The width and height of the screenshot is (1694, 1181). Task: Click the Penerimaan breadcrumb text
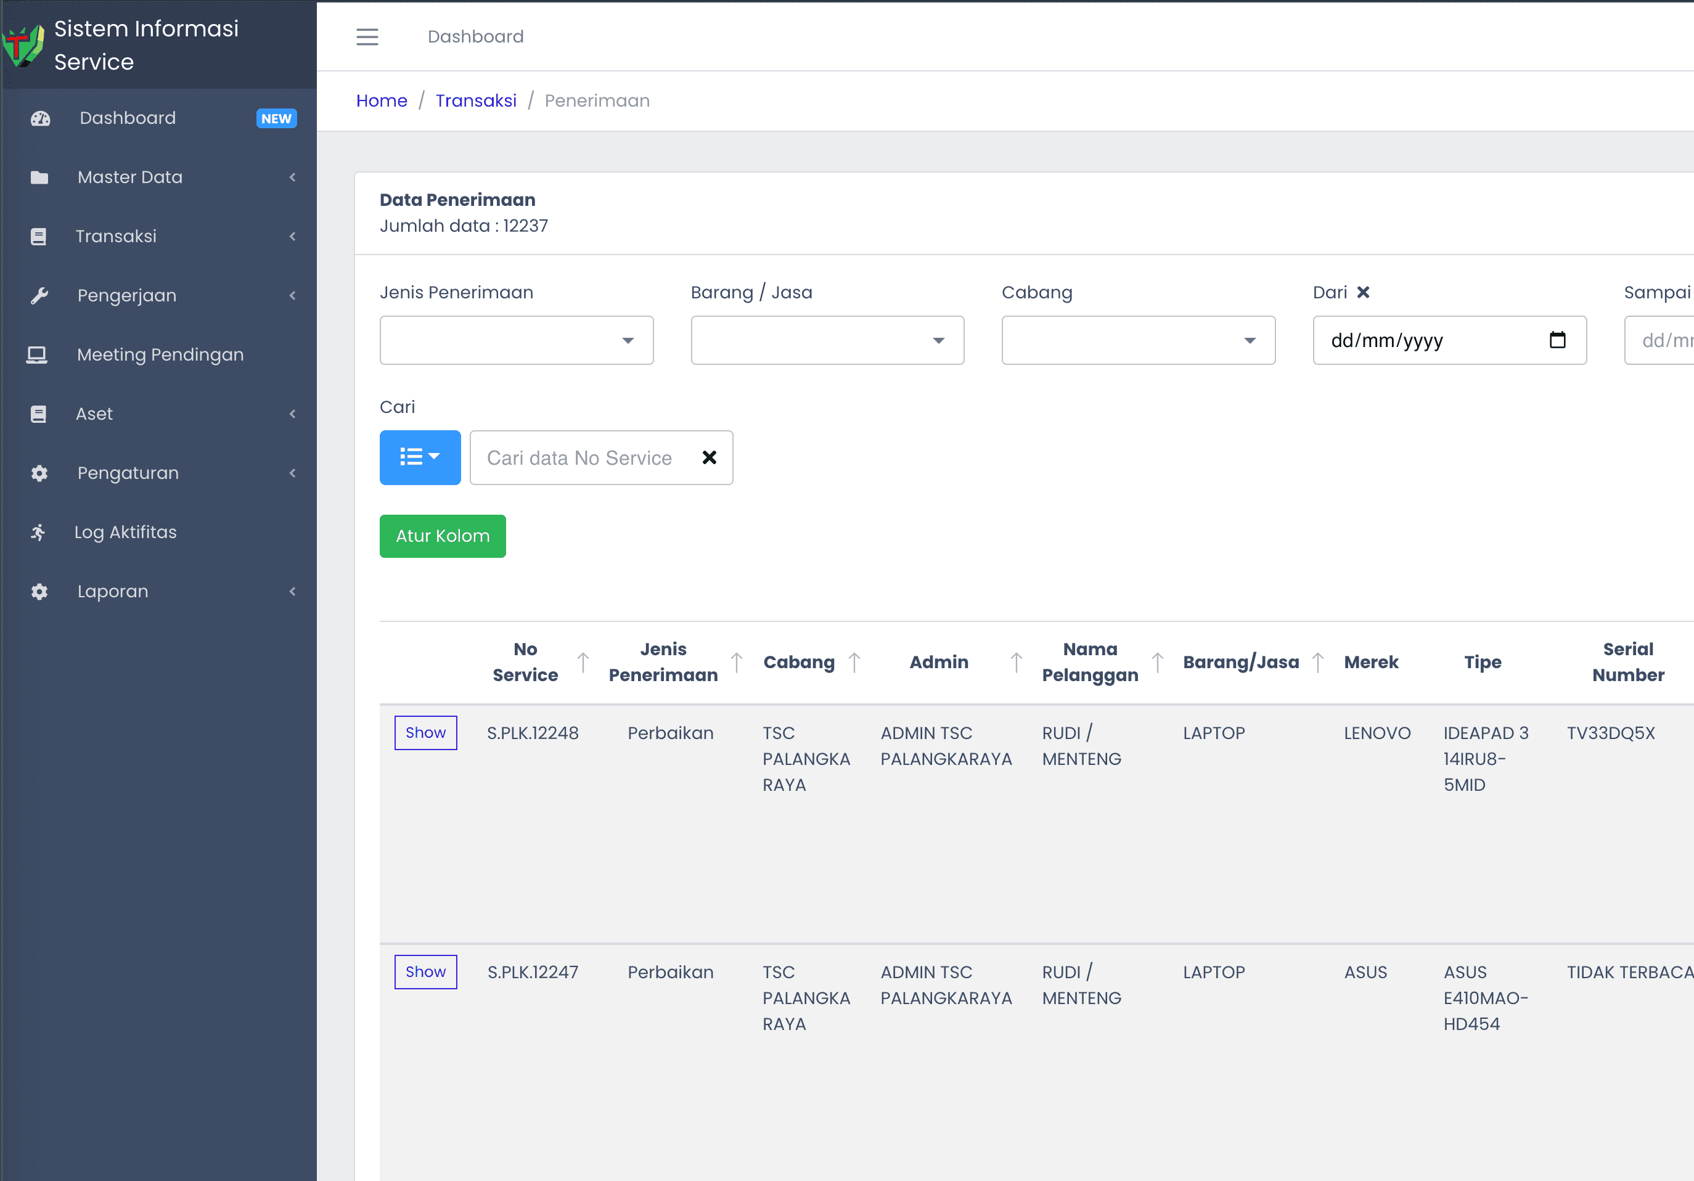pyautogui.click(x=597, y=100)
